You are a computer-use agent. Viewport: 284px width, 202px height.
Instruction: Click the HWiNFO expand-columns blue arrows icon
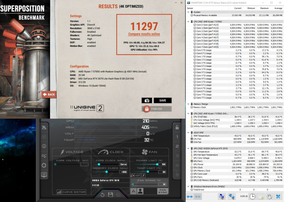point(190,197)
